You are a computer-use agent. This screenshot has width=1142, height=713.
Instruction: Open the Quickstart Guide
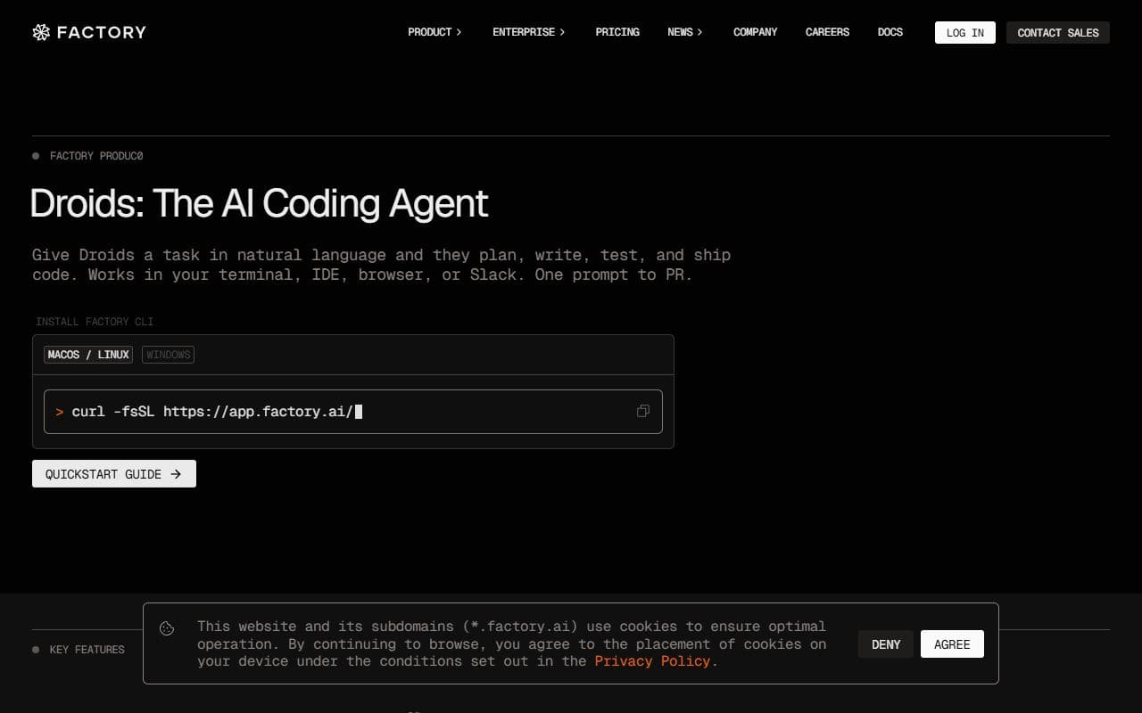coord(114,474)
